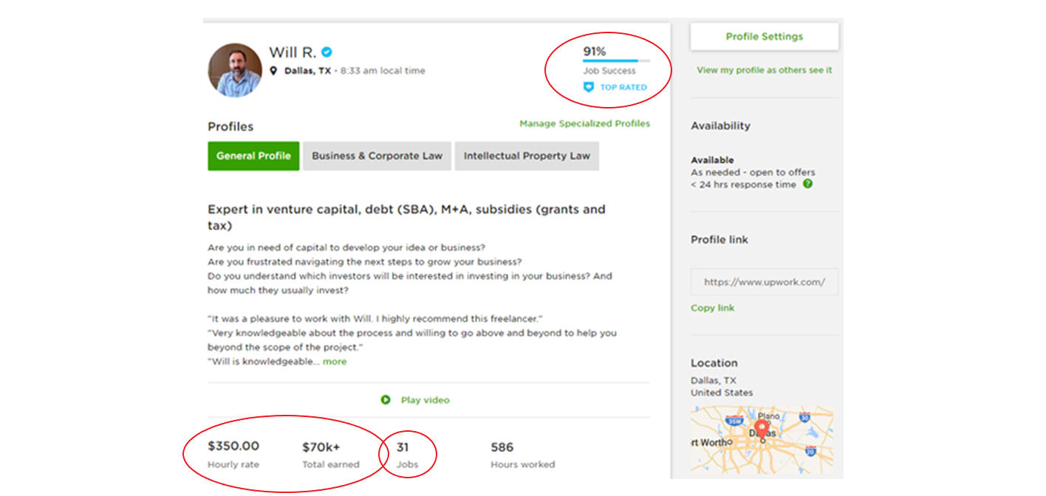Switch to Business & Corporate Law tab

tap(377, 156)
